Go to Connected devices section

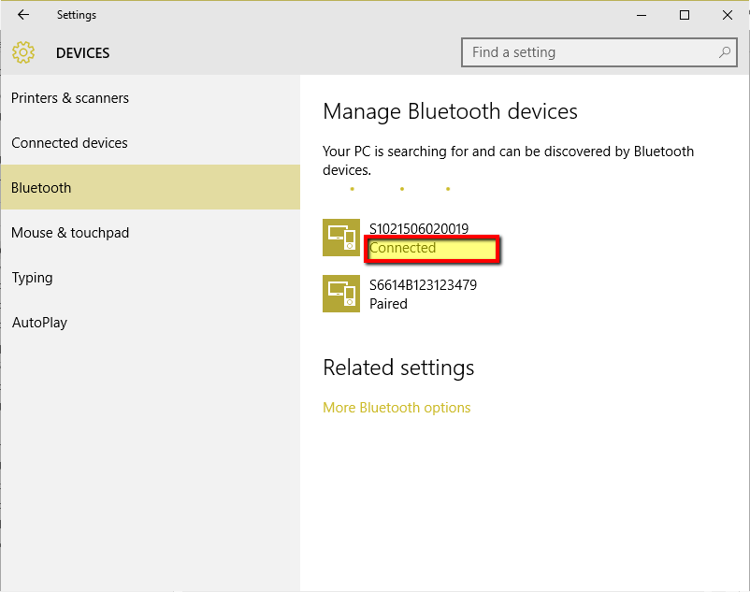tap(69, 143)
